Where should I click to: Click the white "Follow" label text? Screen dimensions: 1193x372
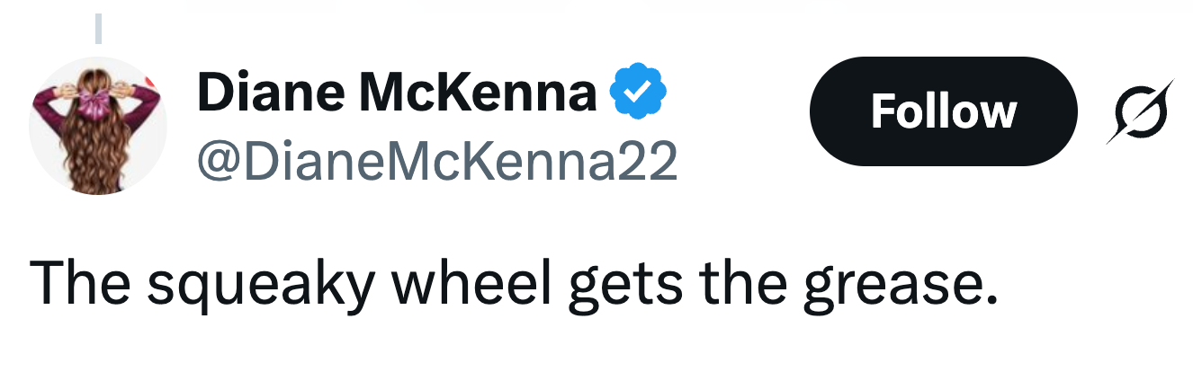coord(943,111)
